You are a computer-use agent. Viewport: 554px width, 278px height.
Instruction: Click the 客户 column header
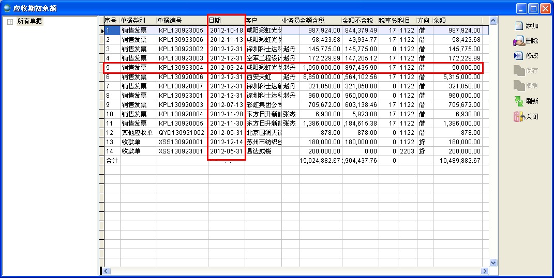(263, 20)
